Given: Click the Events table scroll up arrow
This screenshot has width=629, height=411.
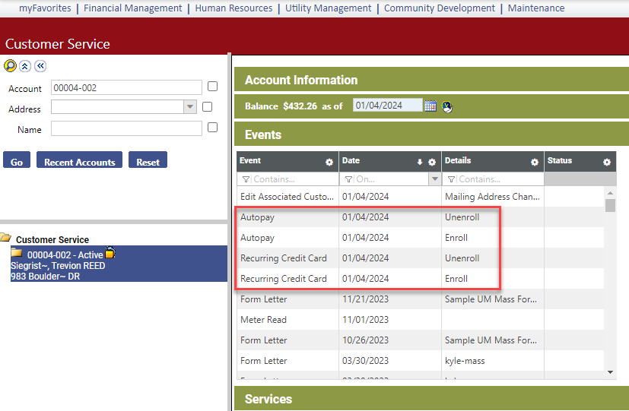Looking at the screenshot, I should [610, 193].
